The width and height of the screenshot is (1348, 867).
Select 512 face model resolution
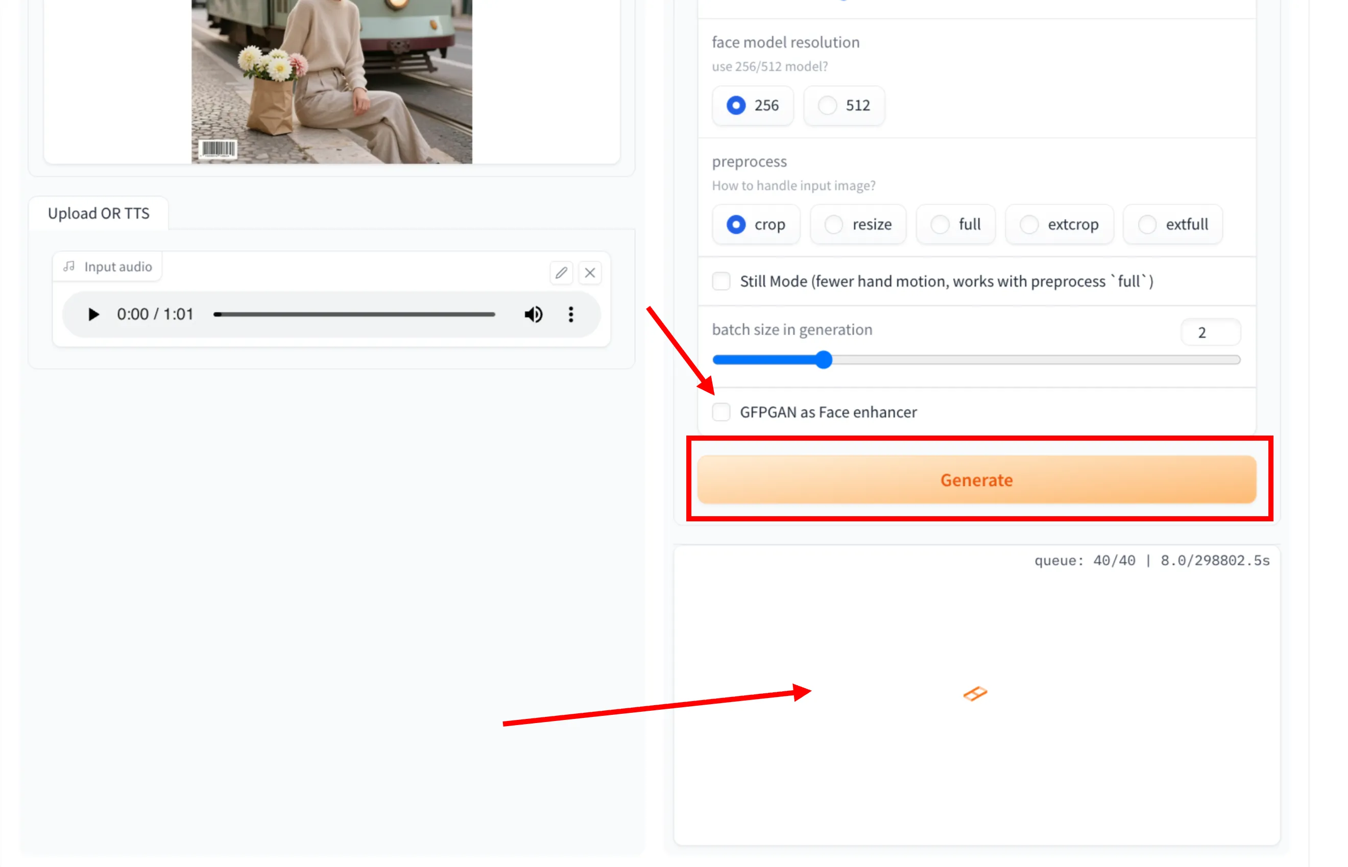tap(827, 106)
